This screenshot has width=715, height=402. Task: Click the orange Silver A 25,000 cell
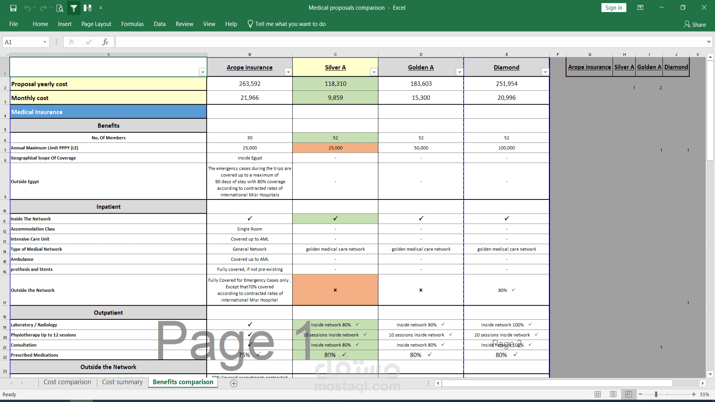pos(336,148)
